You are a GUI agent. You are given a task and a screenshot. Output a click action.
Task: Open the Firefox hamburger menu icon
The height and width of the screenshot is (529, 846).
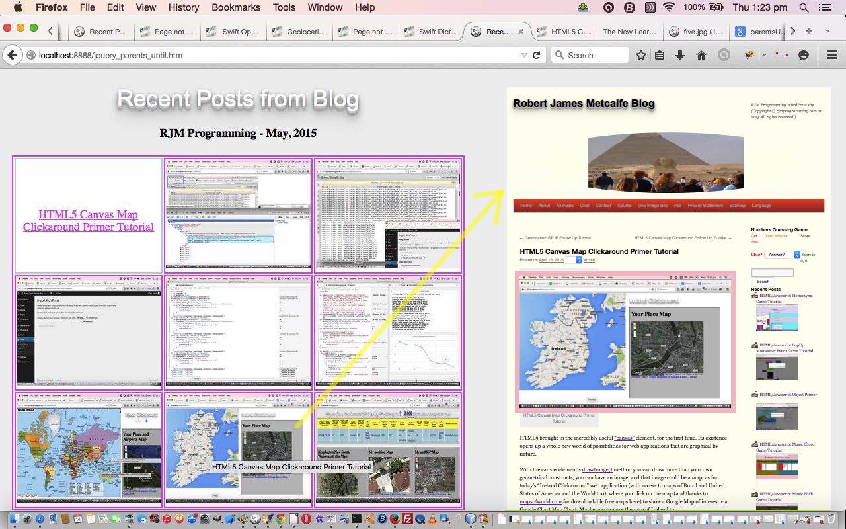click(831, 55)
